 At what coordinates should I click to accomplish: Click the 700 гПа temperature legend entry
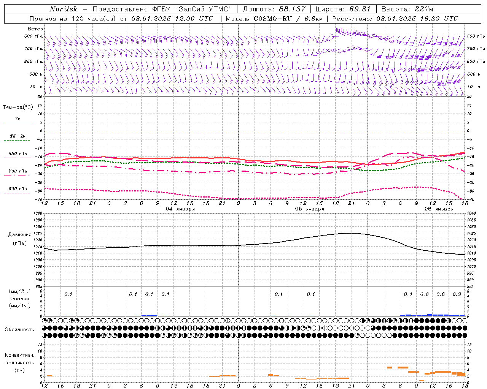point(18,171)
